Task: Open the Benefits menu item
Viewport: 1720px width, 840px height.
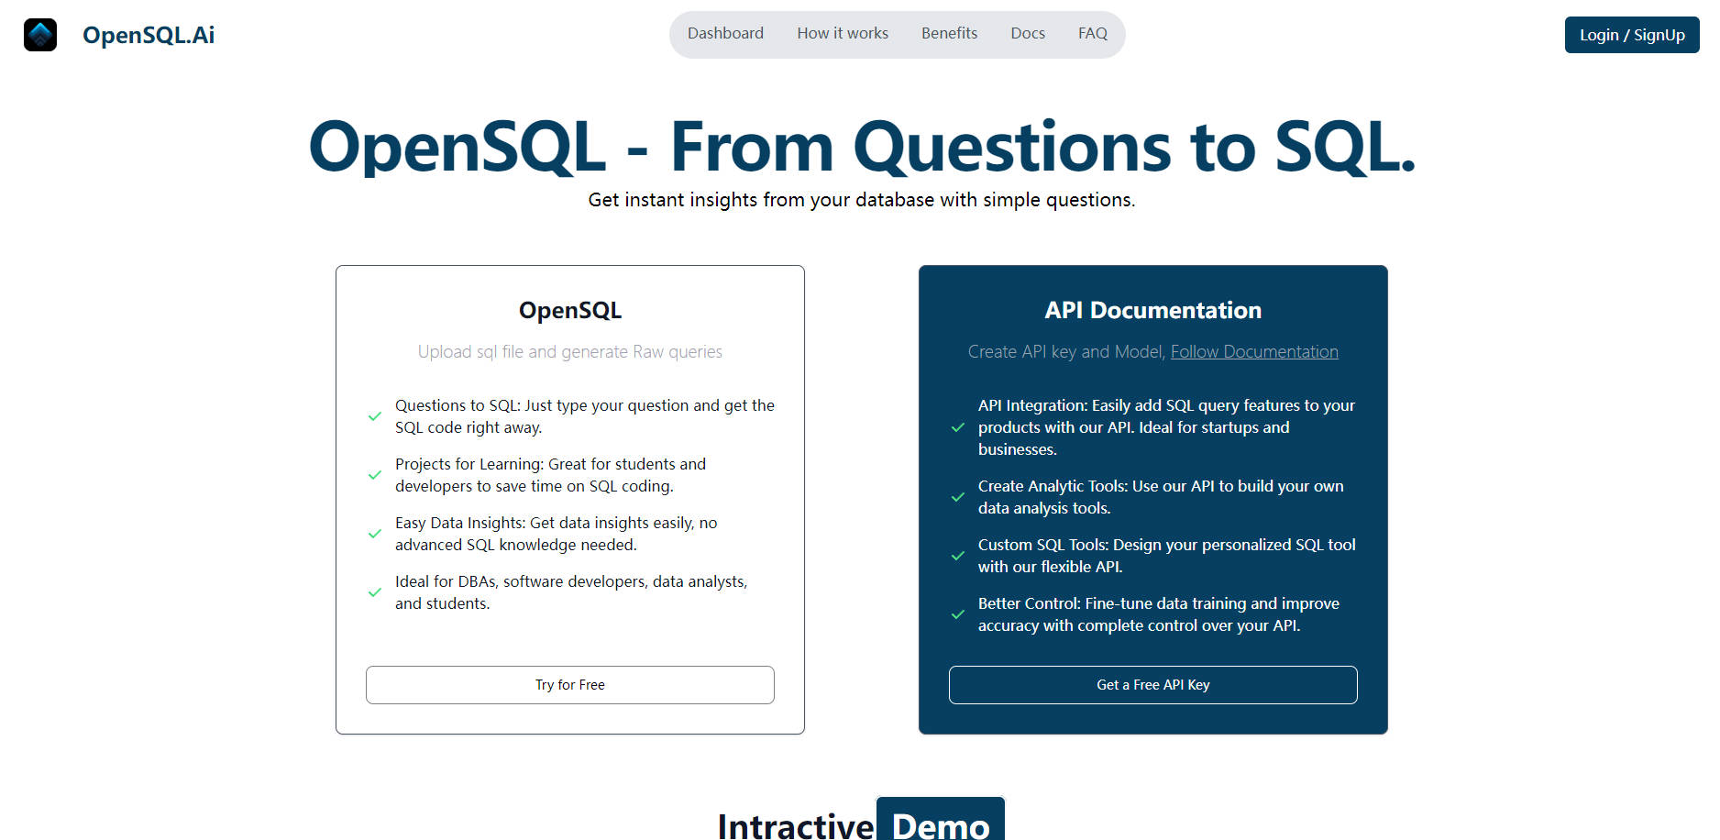Action: (x=949, y=33)
